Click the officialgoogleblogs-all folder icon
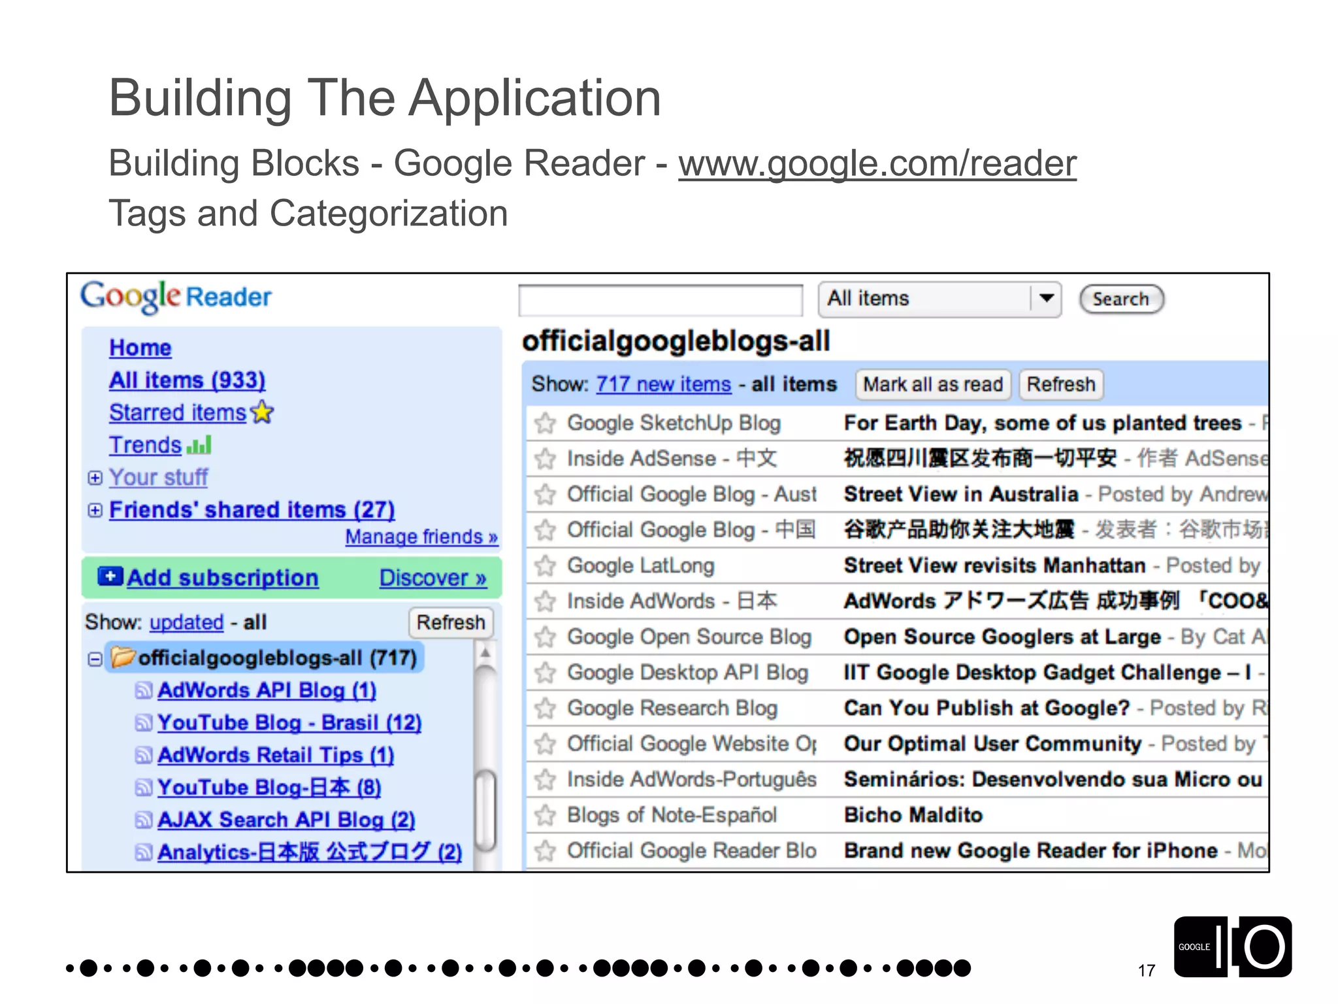1338x1004 pixels. click(x=122, y=657)
